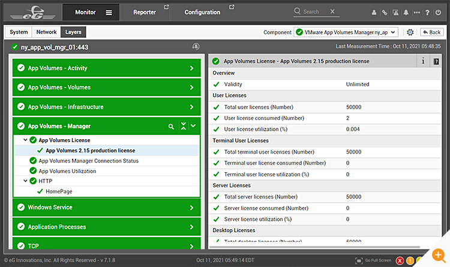The image size is (450, 267).
Task: Click the green status icon in the license panel title
Action: coord(216,61)
